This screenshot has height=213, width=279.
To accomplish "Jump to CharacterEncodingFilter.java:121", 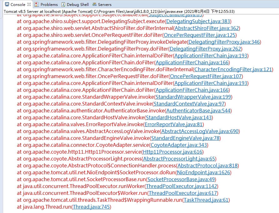I will (x=233, y=70).
